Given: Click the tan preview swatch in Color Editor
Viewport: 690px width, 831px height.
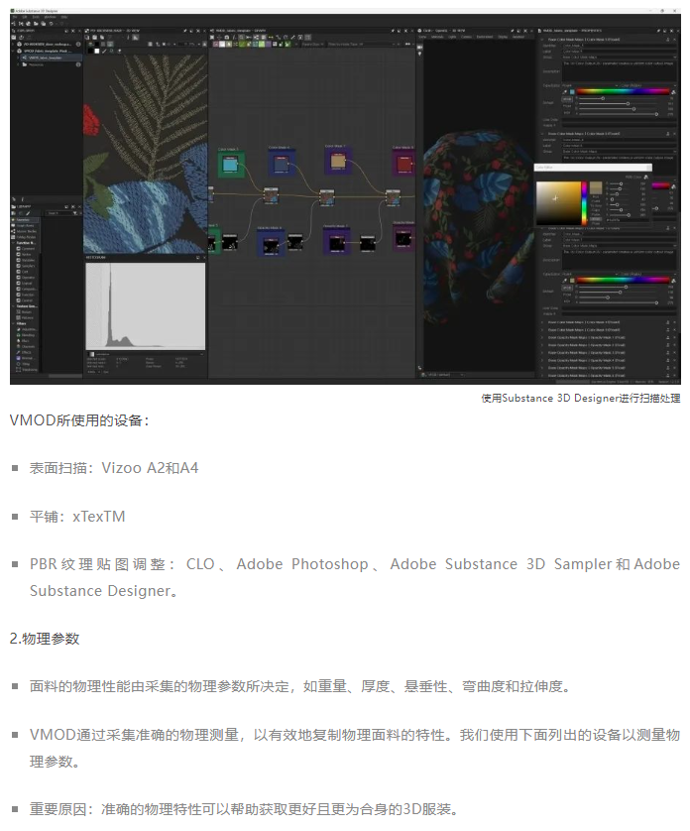Looking at the screenshot, I should (596, 187).
